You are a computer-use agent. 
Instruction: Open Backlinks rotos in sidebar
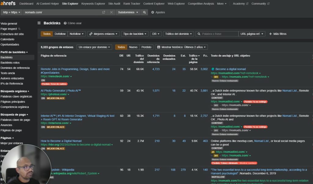pos(10,63)
